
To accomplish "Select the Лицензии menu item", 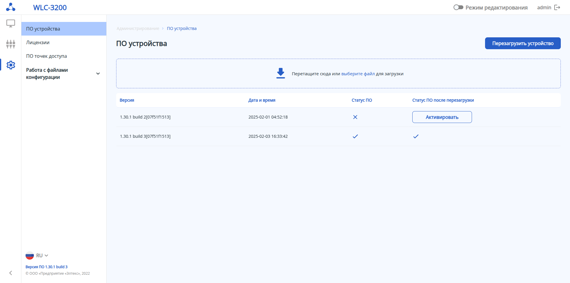I will click(x=38, y=42).
